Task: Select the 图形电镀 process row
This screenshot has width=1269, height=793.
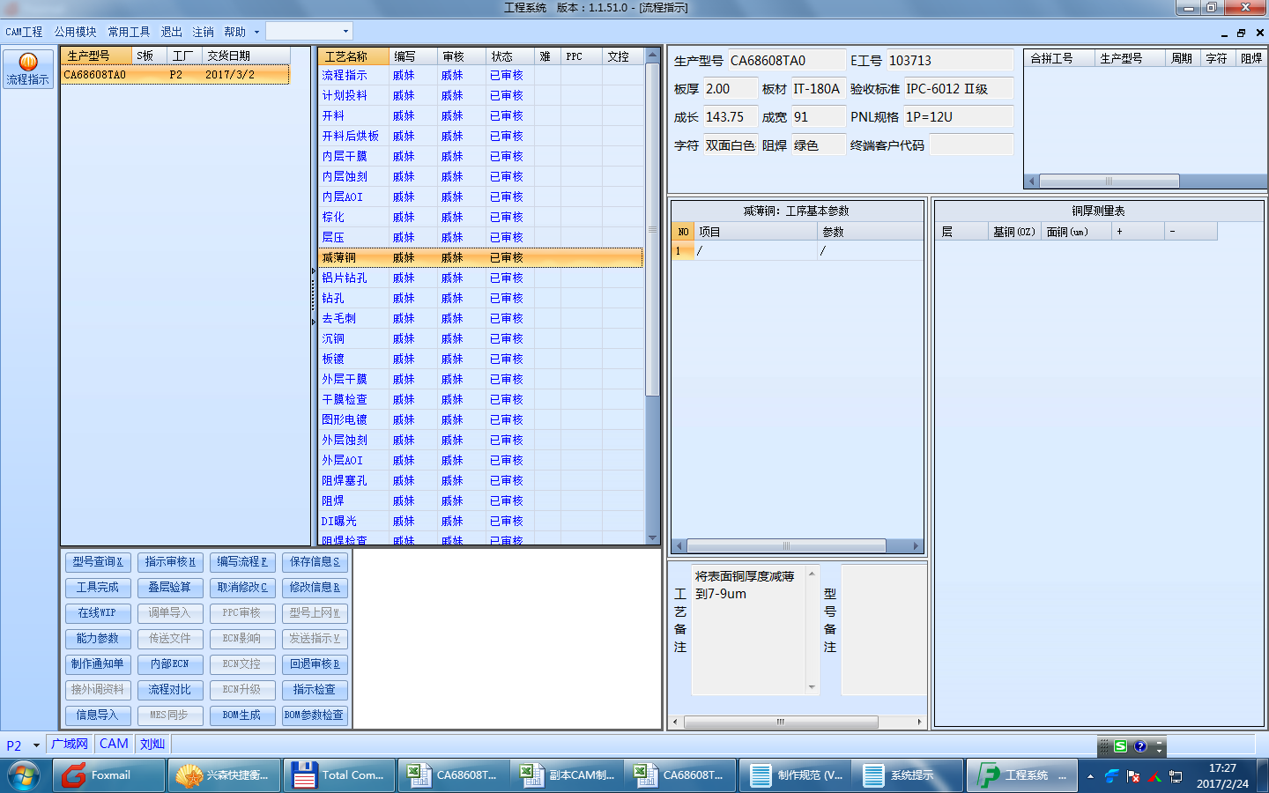Action: pyautogui.click(x=480, y=420)
